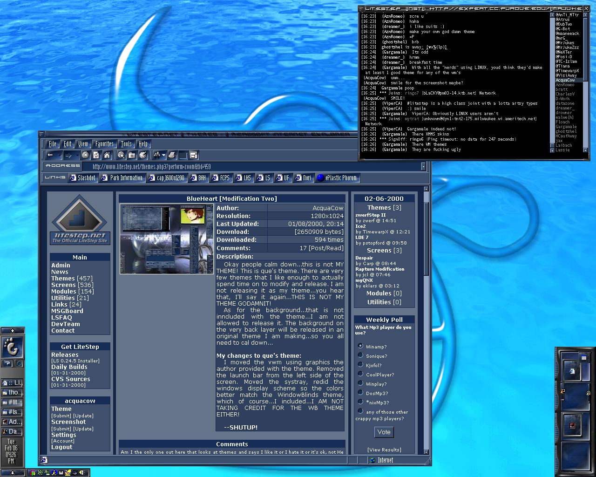596x477 pixels.
Task: Go to the Home page icon
Action: pos(107,155)
